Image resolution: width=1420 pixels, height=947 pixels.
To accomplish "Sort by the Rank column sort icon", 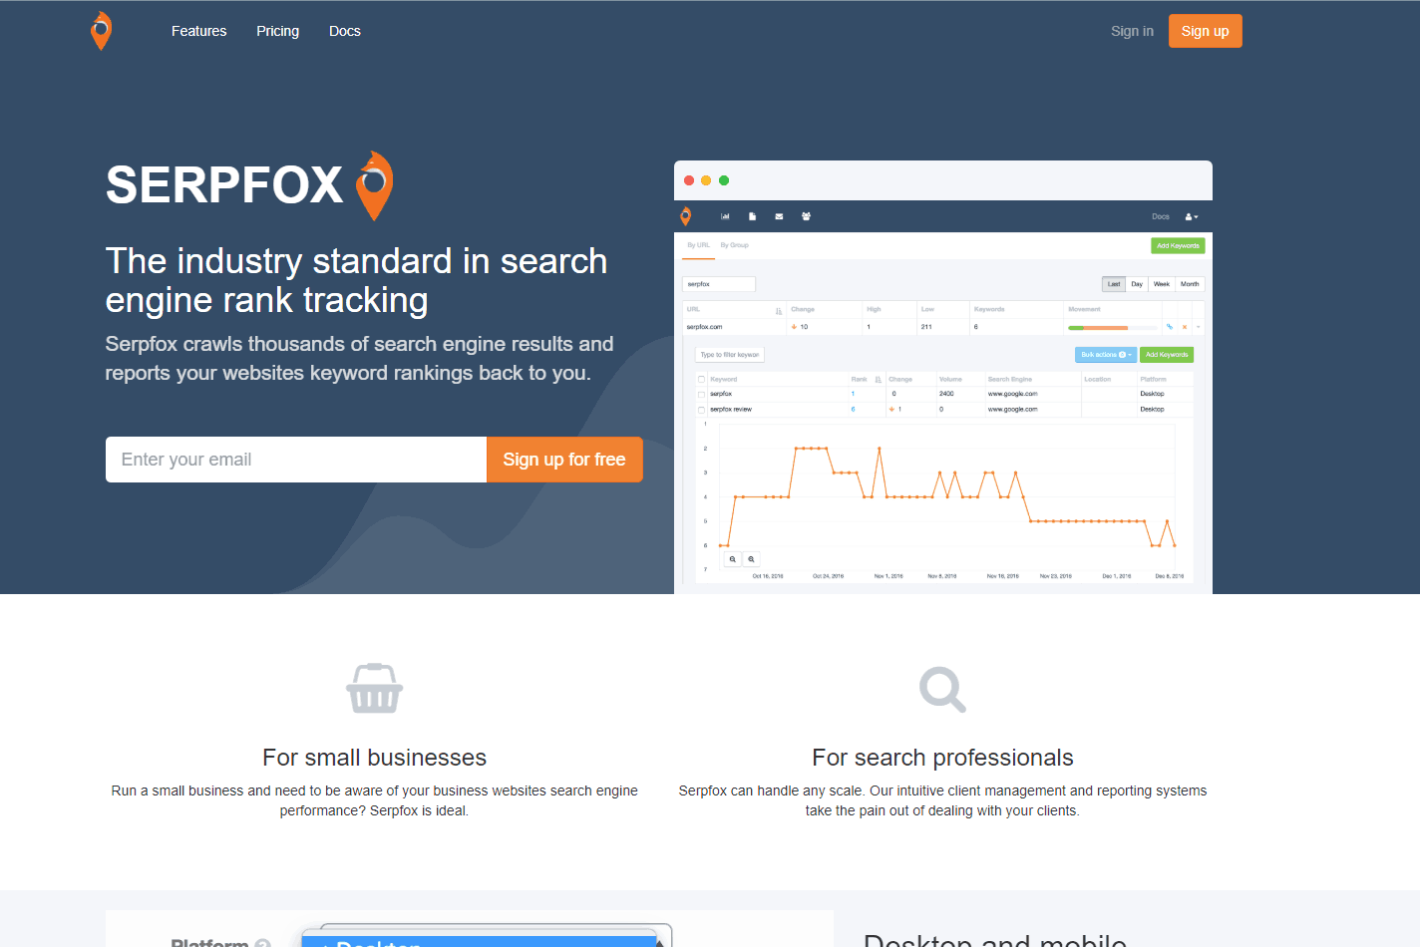I will point(878,380).
